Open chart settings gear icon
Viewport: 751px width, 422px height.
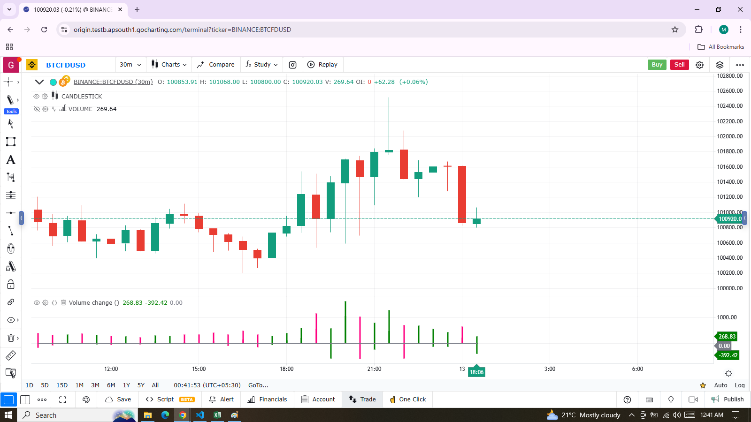pyautogui.click(x=699, y=65)
